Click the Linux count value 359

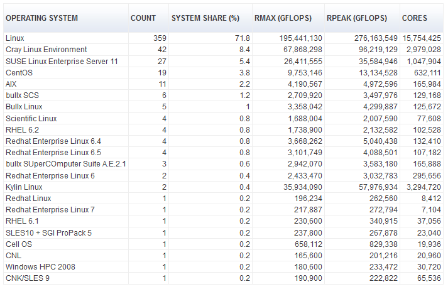tap(160, 38)
